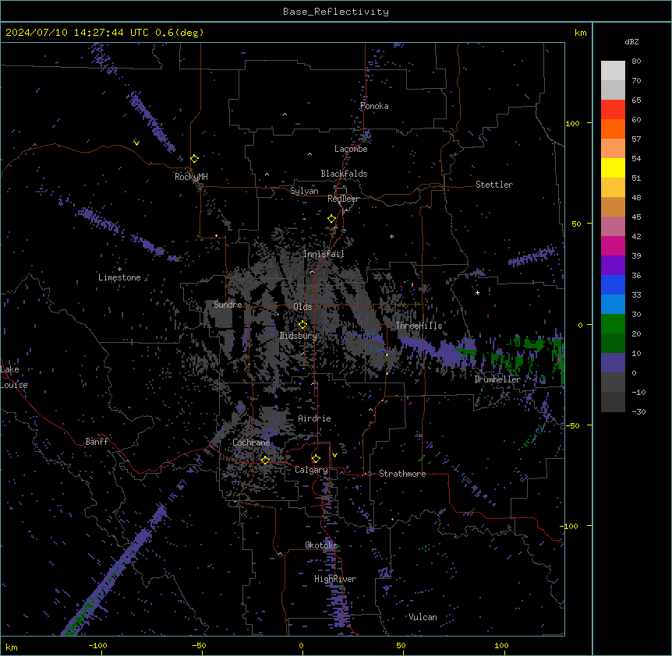Image resolution: width=672 pixels, height=656 pixels.
Task: Click the yellow station marker above Calgary
Action: [316, 459]
